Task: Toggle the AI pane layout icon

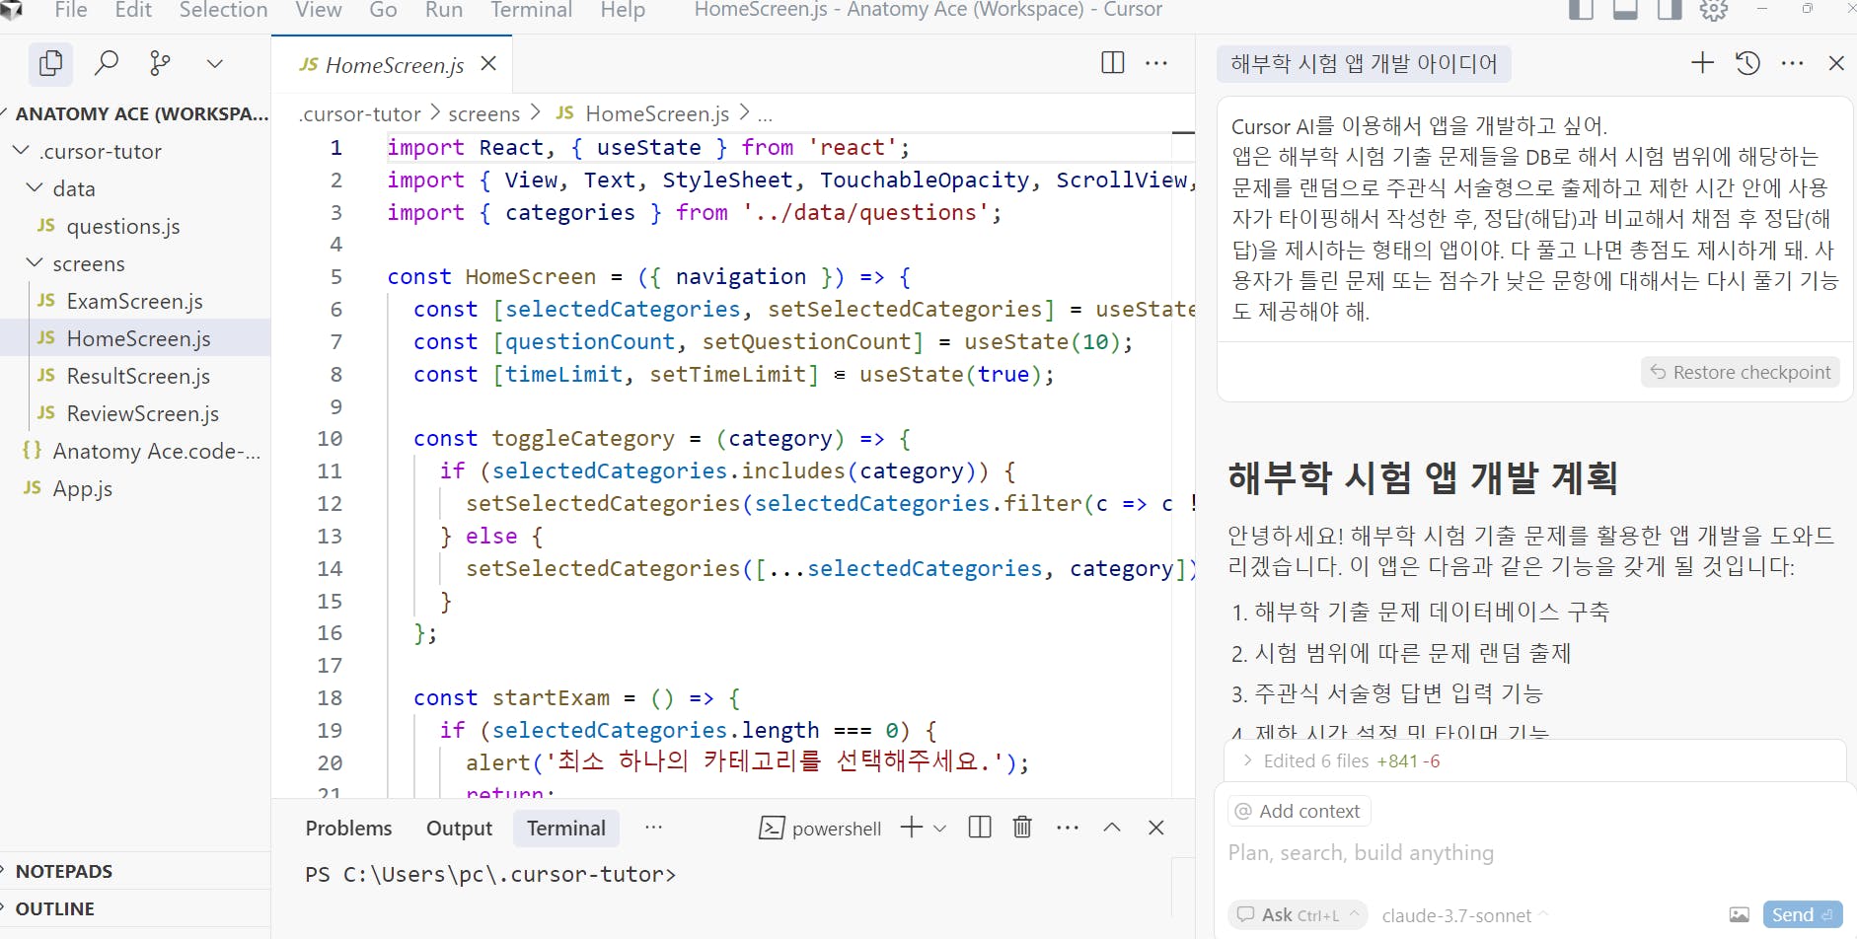Action: pyautogui.click(x=1670, y=10)
